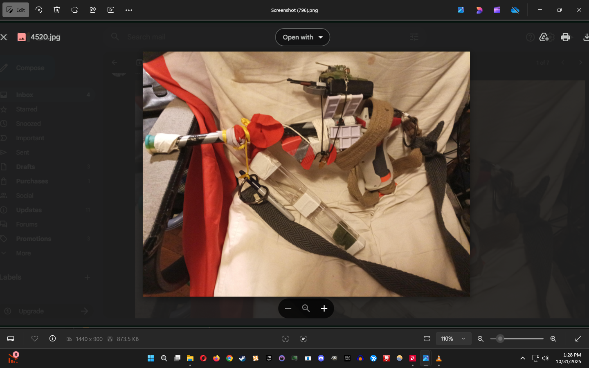
Task: Zoom out using the Photos minus magnifier
Action: point(481,339)
